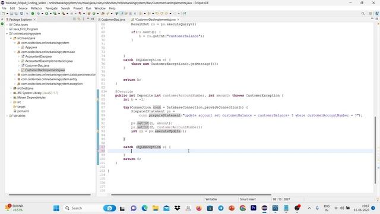
Task: Maximize the Package Explorer panel
Action: point(93,18)
